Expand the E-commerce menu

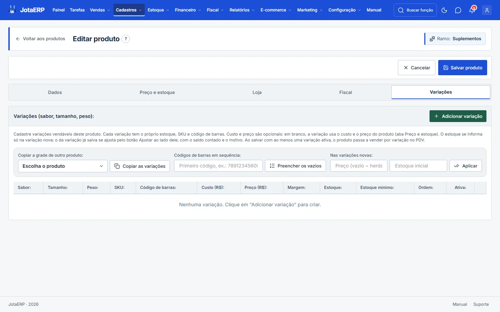(x=276, y=10)
